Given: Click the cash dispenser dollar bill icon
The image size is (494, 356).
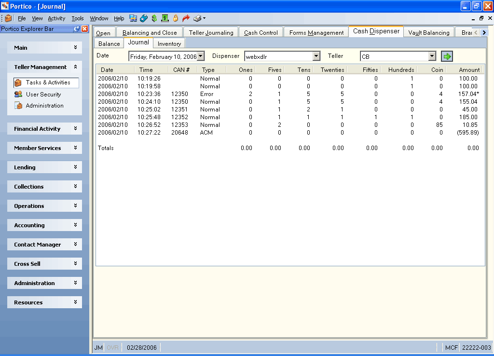Looking at the screenshot, I should [x=165, y=18].
